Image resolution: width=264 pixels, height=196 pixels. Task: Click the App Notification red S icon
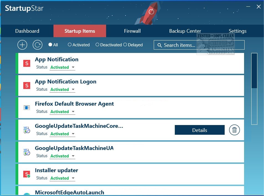coord(27,63)
